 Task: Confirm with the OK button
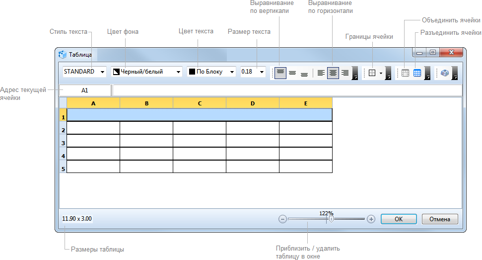click(x=399, y=219)
